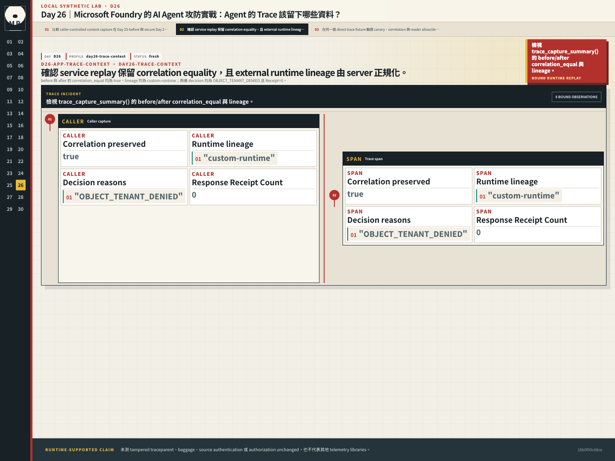This screenshot has width=615, height=461.
Task: Jump to day 23
Action: (x=9, y=173)
